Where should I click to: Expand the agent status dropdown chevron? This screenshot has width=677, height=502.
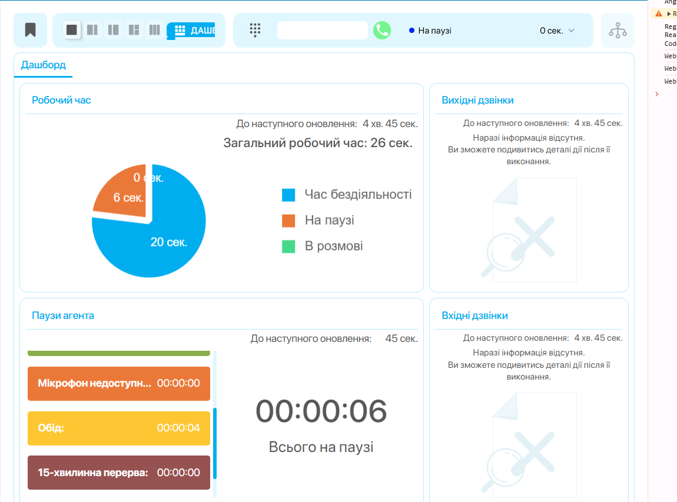pos(571,31)
